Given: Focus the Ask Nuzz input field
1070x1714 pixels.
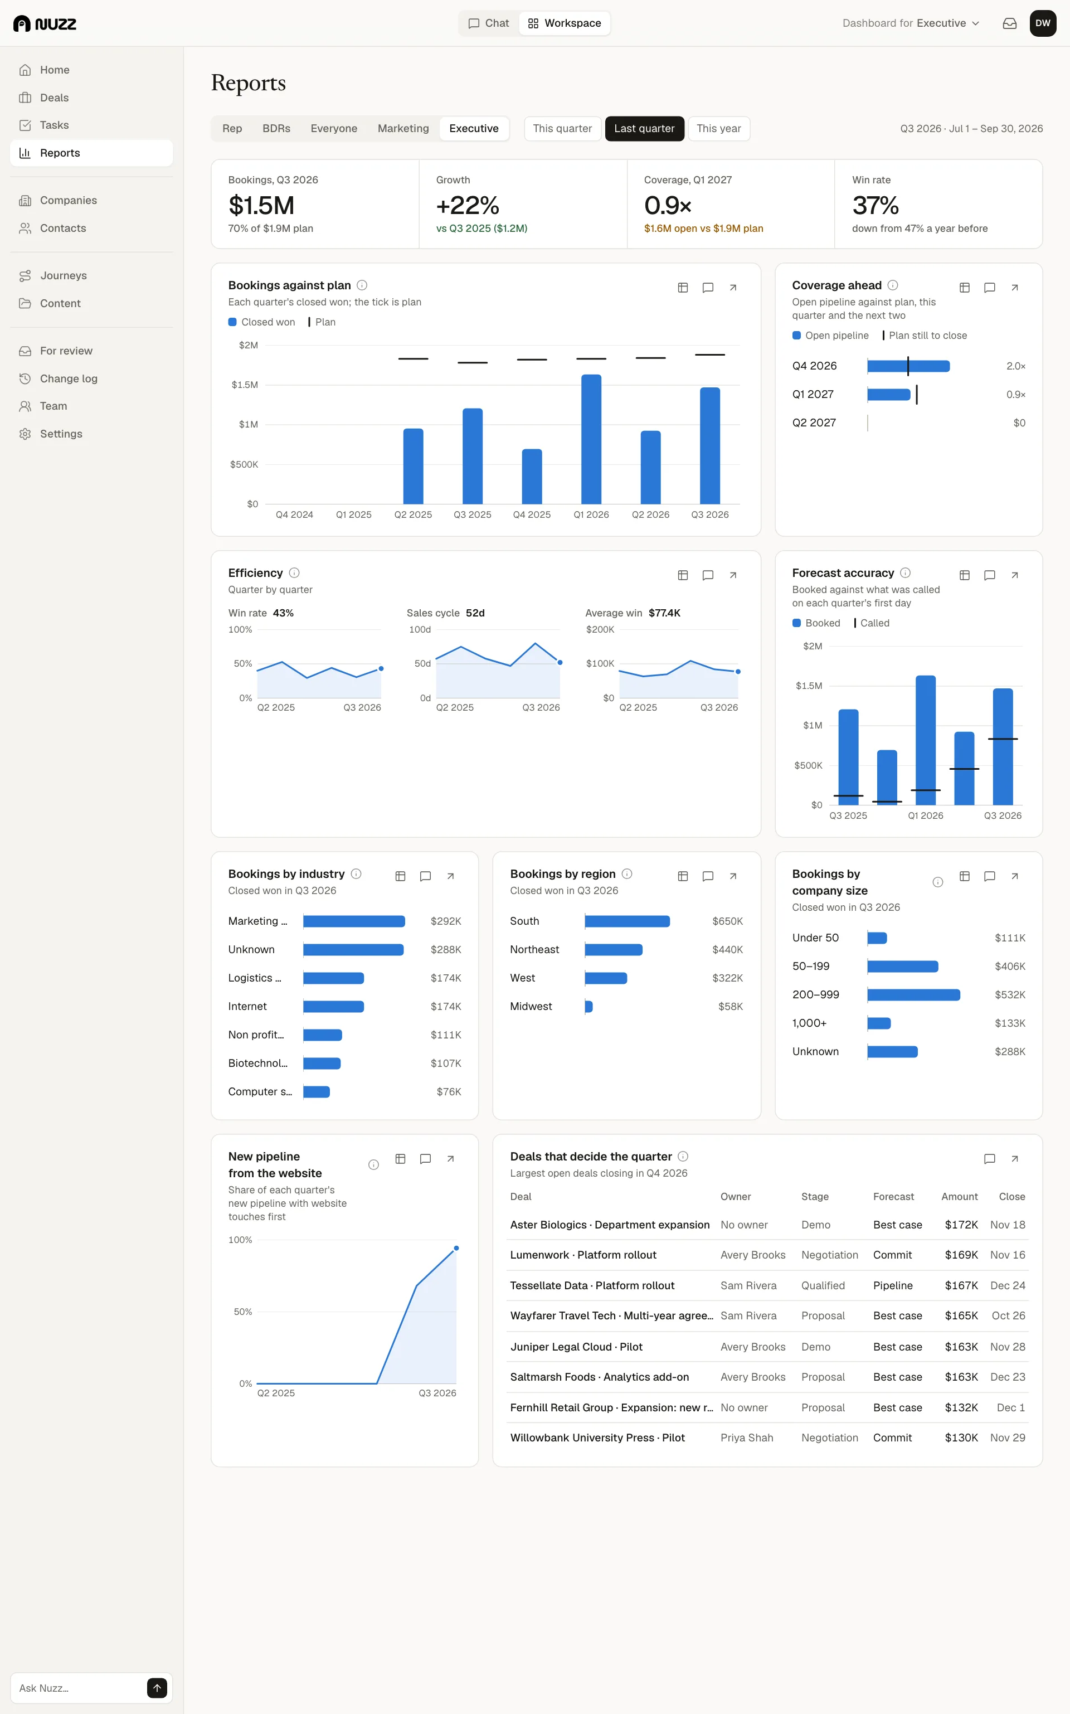Looking at the screenshot, I should (x=79, y=1688).
